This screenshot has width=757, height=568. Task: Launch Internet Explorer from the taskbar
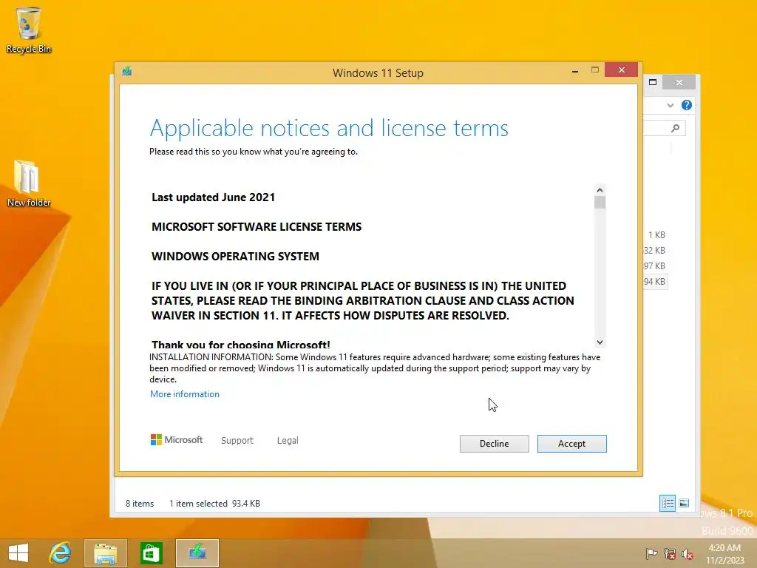(61, 553)
